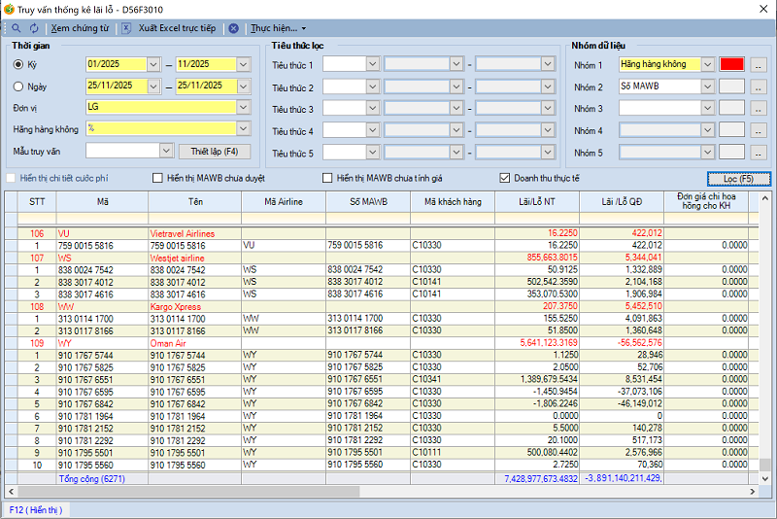
Task: Click the ellipsis button for Nhóm 1
Action: 759,65
